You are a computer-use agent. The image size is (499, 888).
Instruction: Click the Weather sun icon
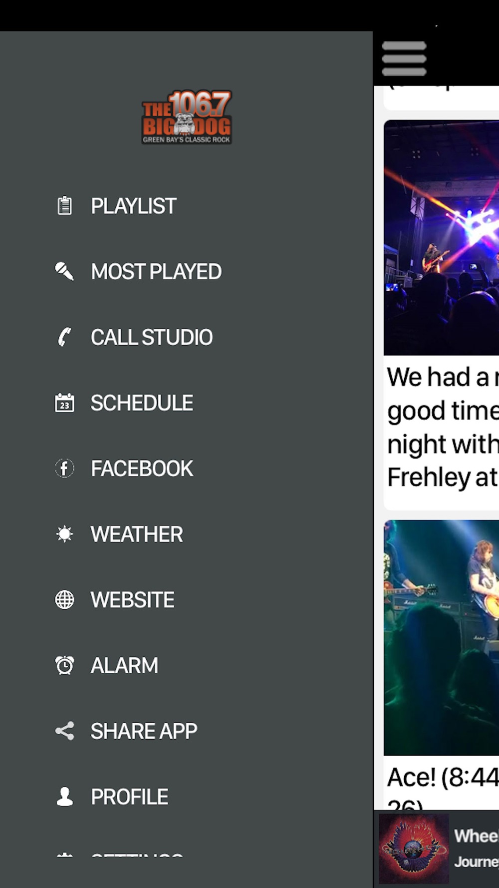tap(64, 534)
